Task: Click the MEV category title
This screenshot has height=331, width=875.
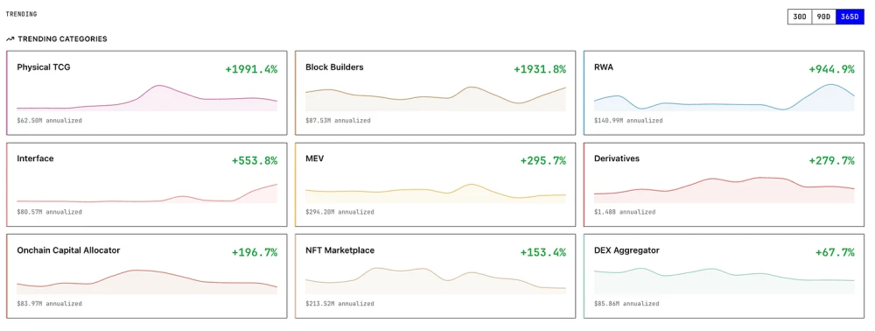Action: [x=315, y=158]
